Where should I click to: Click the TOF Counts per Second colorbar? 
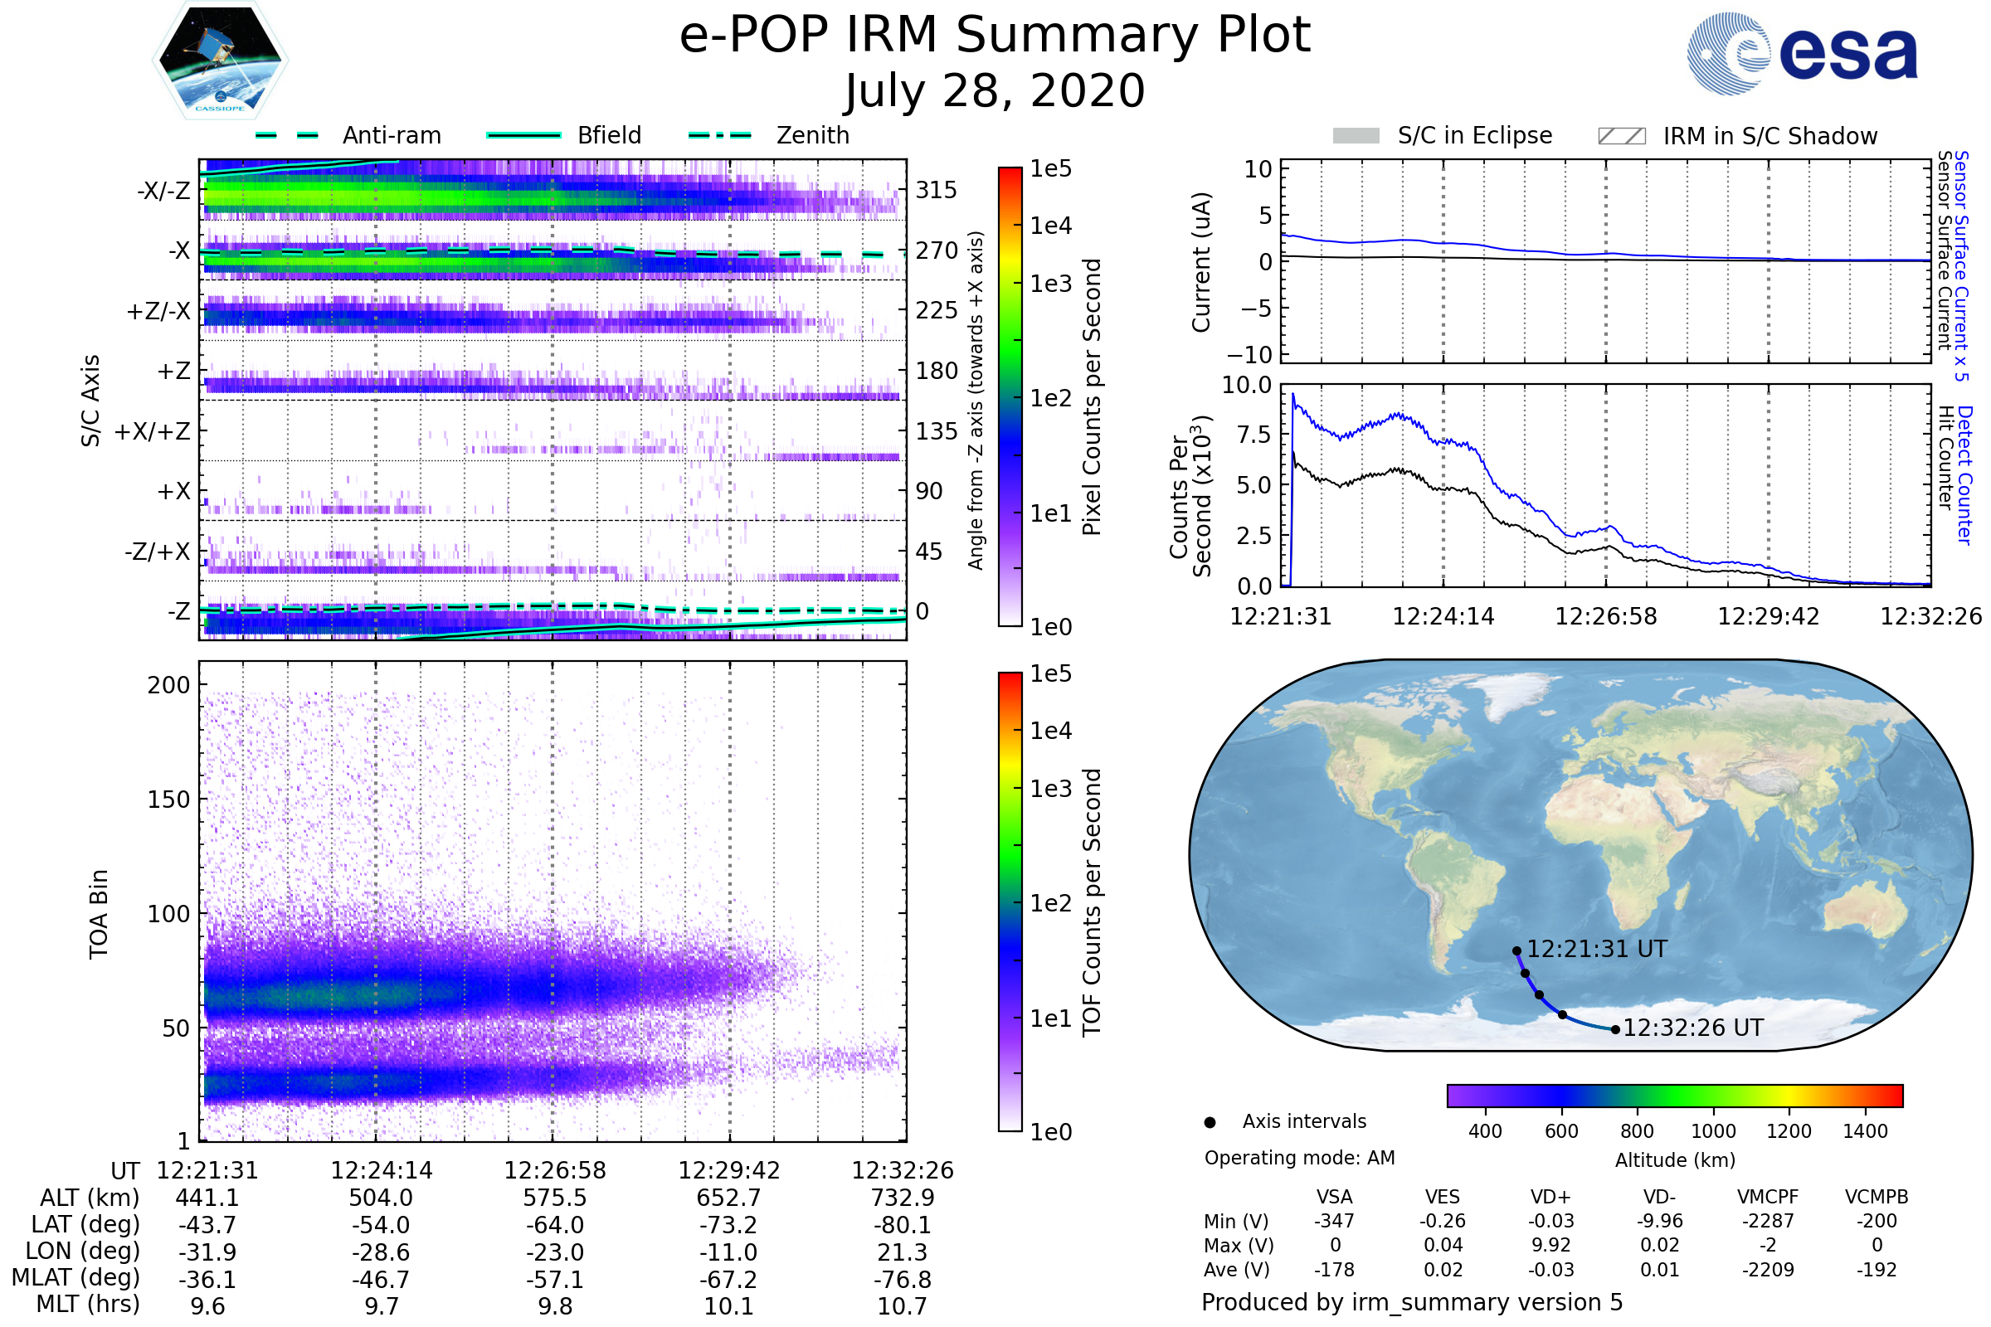[x=1010, y=902]
